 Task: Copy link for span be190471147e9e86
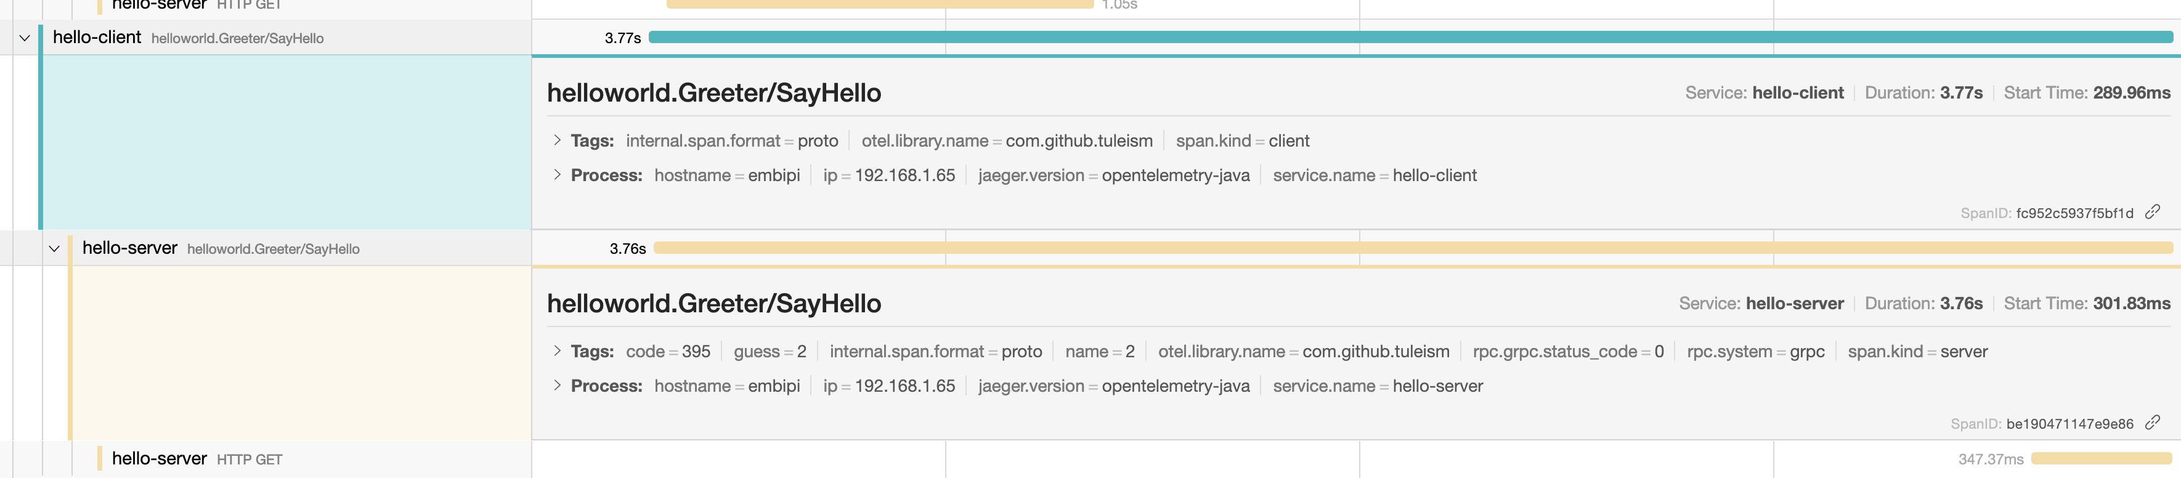(x=2152, y=422)
